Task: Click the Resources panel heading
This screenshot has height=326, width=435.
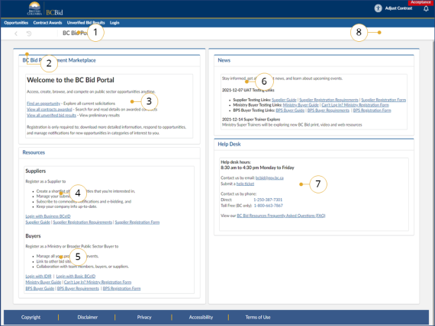Action: [x=34, y=152]
